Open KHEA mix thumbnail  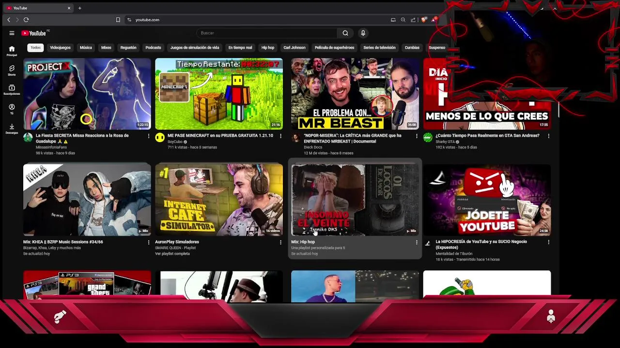click(x=87, y=200)
